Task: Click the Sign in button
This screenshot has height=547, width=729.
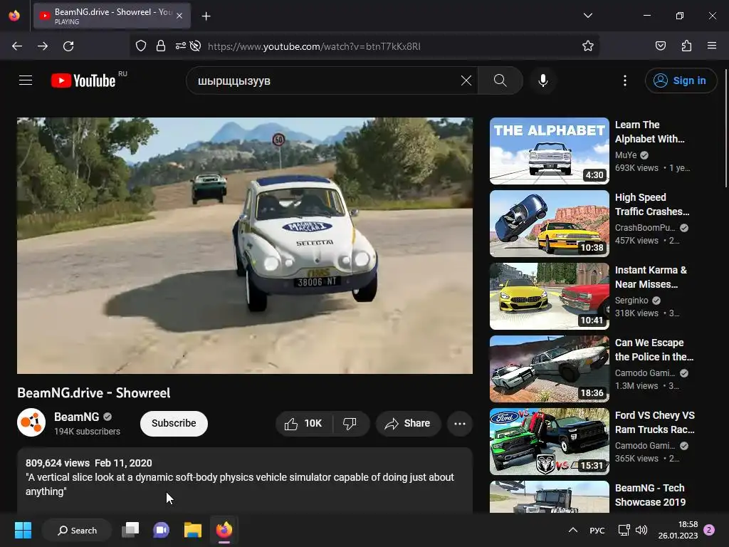Action: pos(681,80)
